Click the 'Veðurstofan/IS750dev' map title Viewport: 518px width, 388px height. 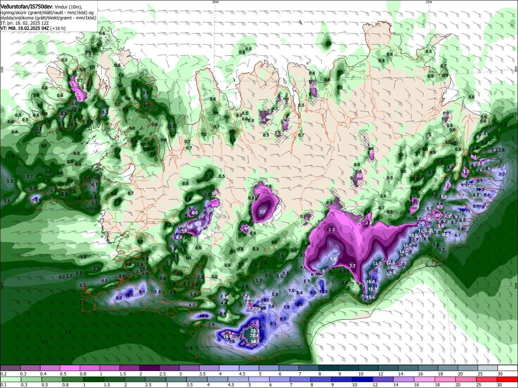[26, 6]
